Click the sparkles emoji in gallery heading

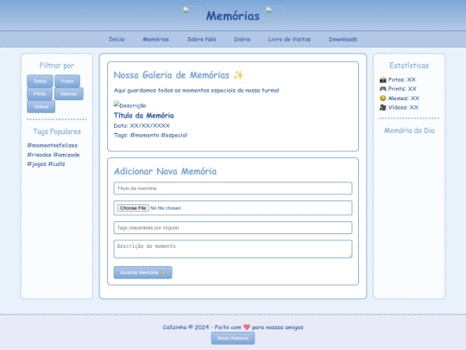(x=238, y=75)
